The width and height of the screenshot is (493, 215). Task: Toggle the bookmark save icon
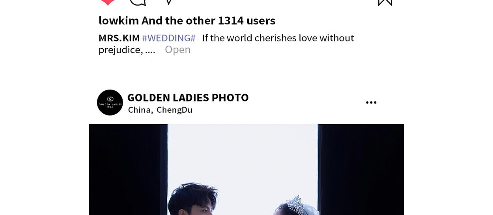(x=385, y=2)
